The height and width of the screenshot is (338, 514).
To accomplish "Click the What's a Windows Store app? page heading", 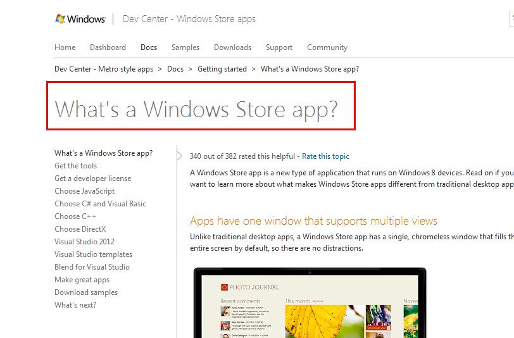I will pyautogui.click(x=196, y=109).
